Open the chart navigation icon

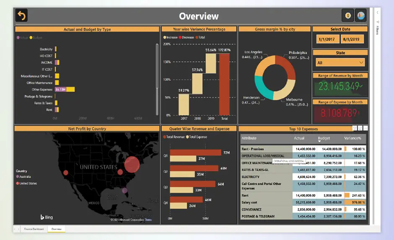pos(360,16)
